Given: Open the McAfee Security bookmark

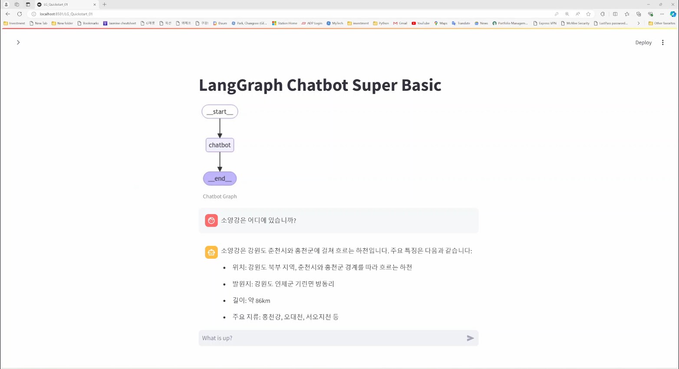Looking at the screenshot, I should (575, 23).
